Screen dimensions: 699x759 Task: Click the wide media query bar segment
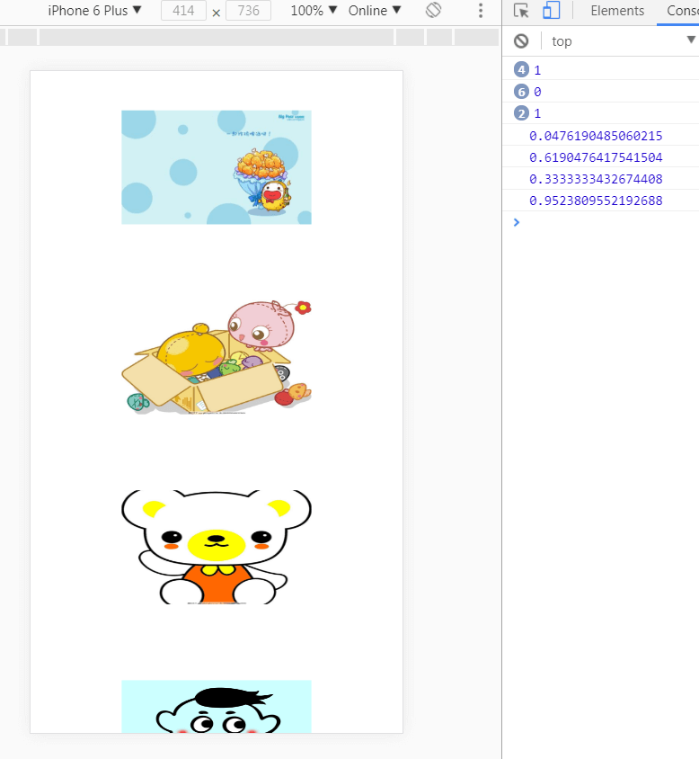coord(217,37)
